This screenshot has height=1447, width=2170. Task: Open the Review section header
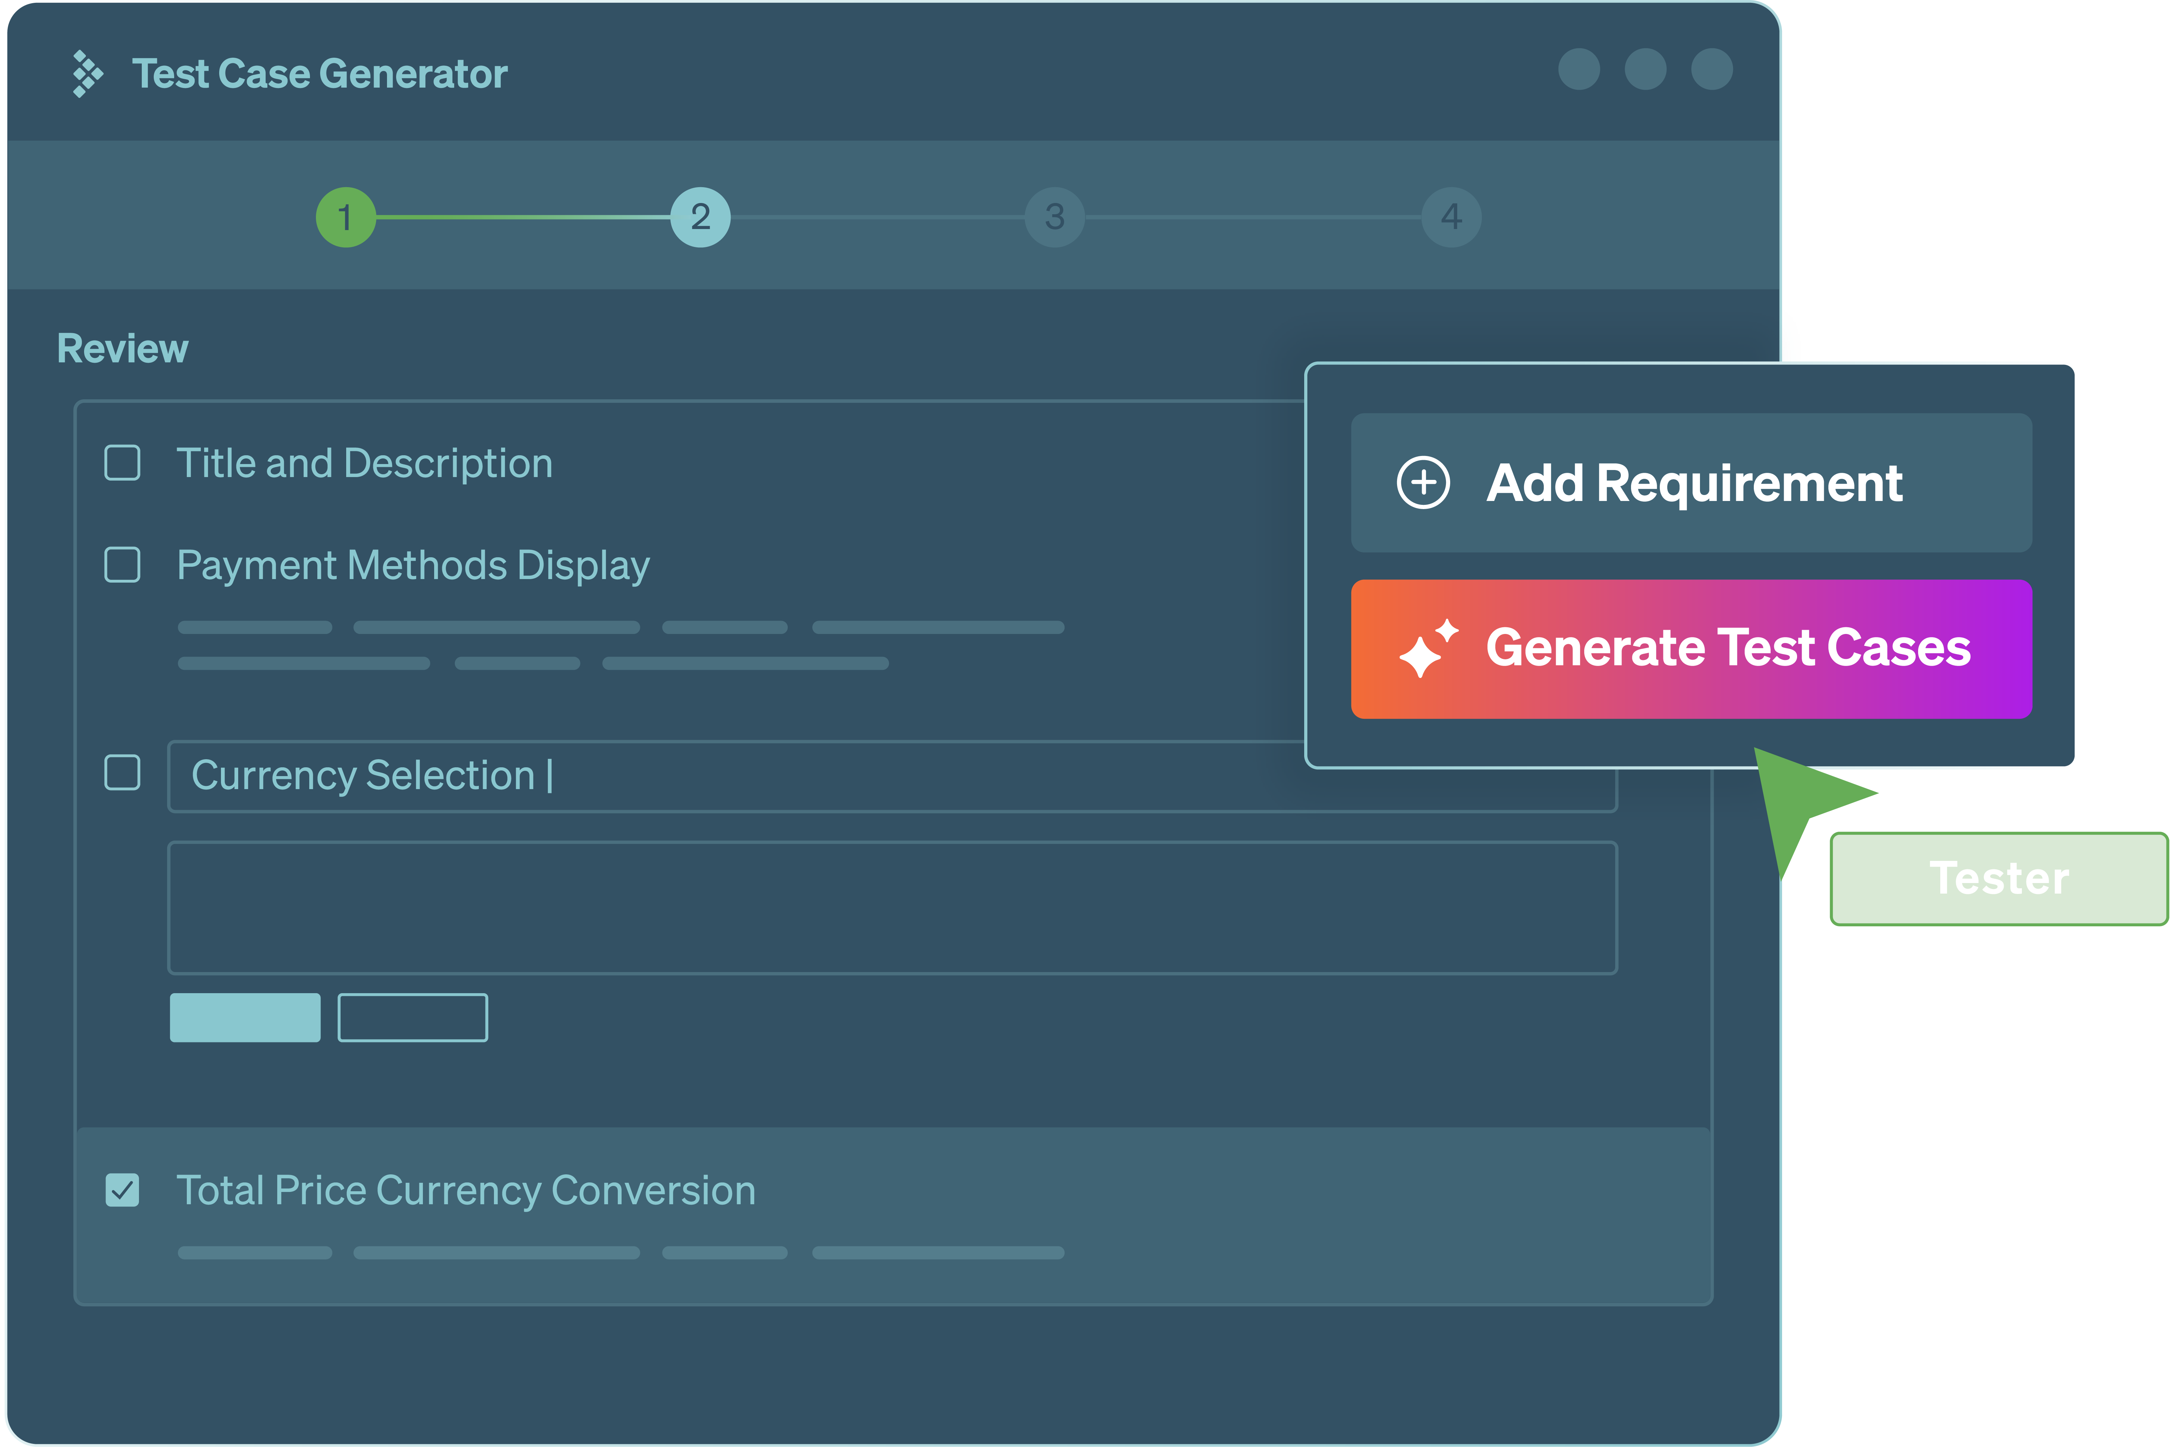tap(122, 348)
